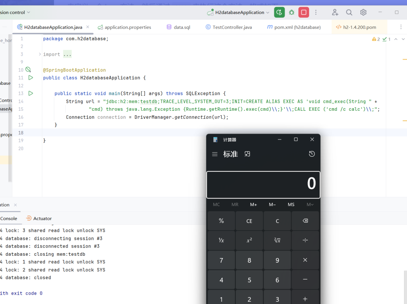Click the warnings indicator showing 2
Viewport: 407px width, 304px height.
[x=376, y=39]
